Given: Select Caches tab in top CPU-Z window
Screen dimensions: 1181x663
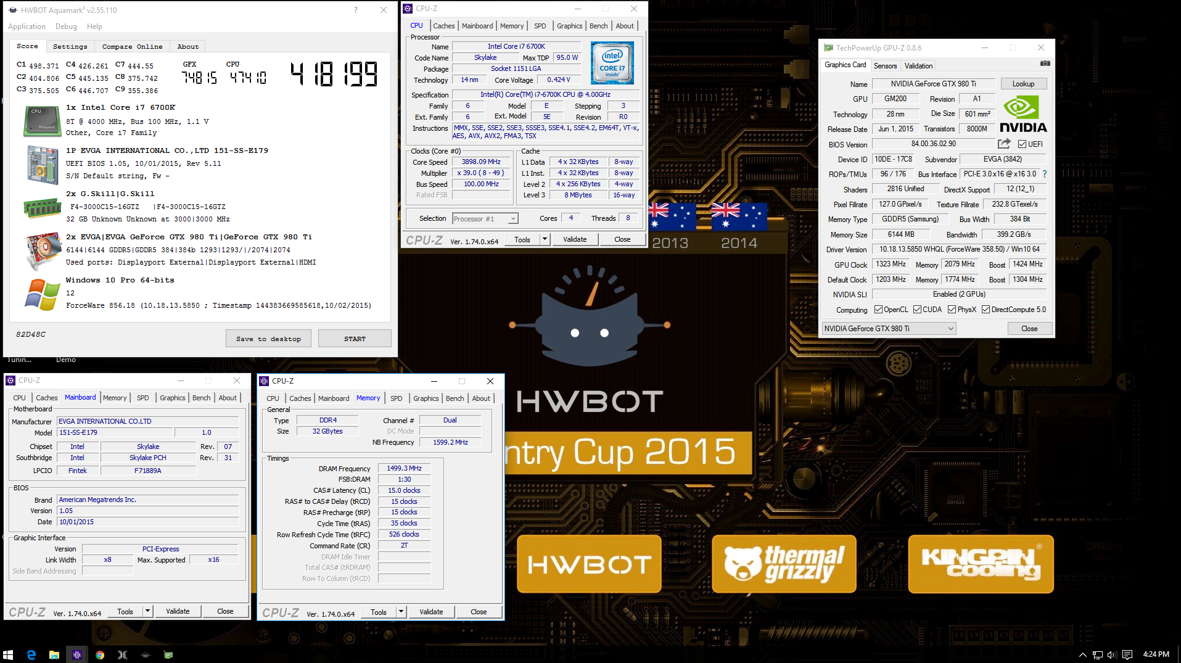Looking at the screenshot, I should (443, 26).
